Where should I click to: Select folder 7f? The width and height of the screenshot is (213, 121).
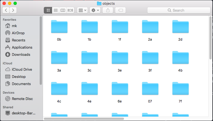[x=180, y=89]
